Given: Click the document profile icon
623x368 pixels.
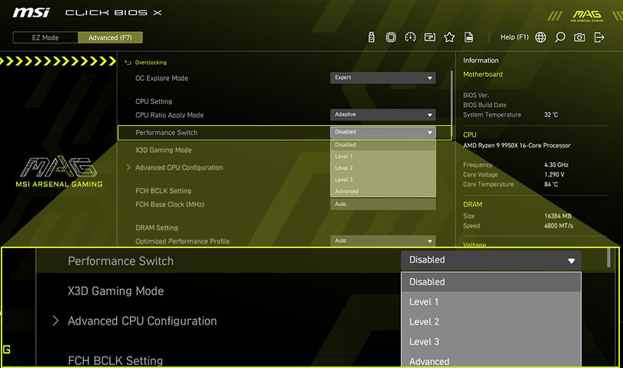Looking at the screenshot, I should tap(469, 37).
